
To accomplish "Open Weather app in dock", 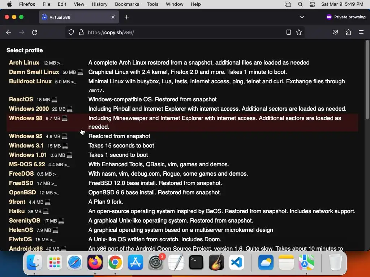I will click(x=266, y=262).
